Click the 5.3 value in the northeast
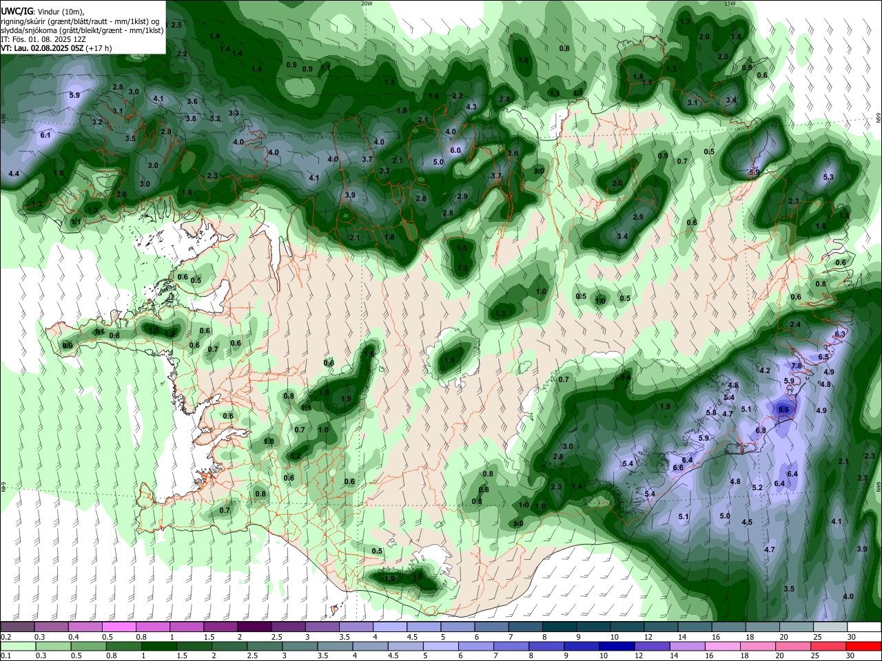 pyautogui.click(x=828, y=177)
